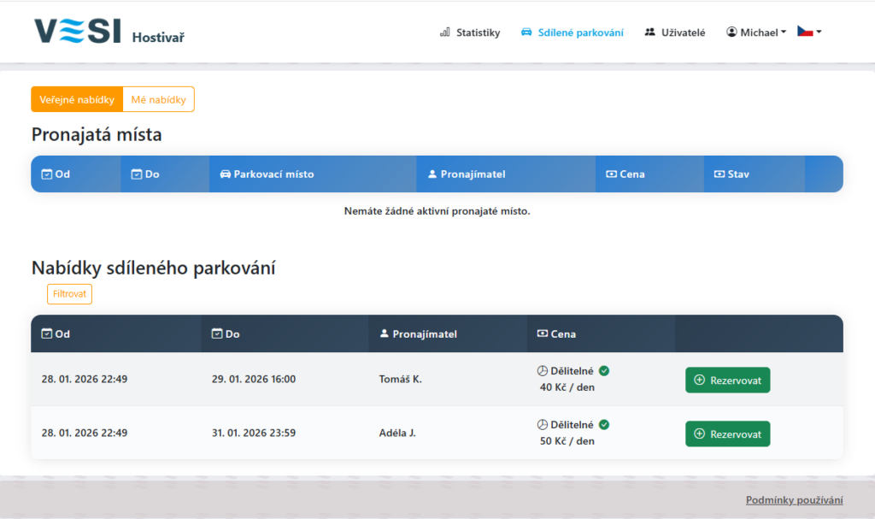This screenshot has height=519, width=875.
Task: Click the people icon beside Uživatelé
Action: pos(650,32)
